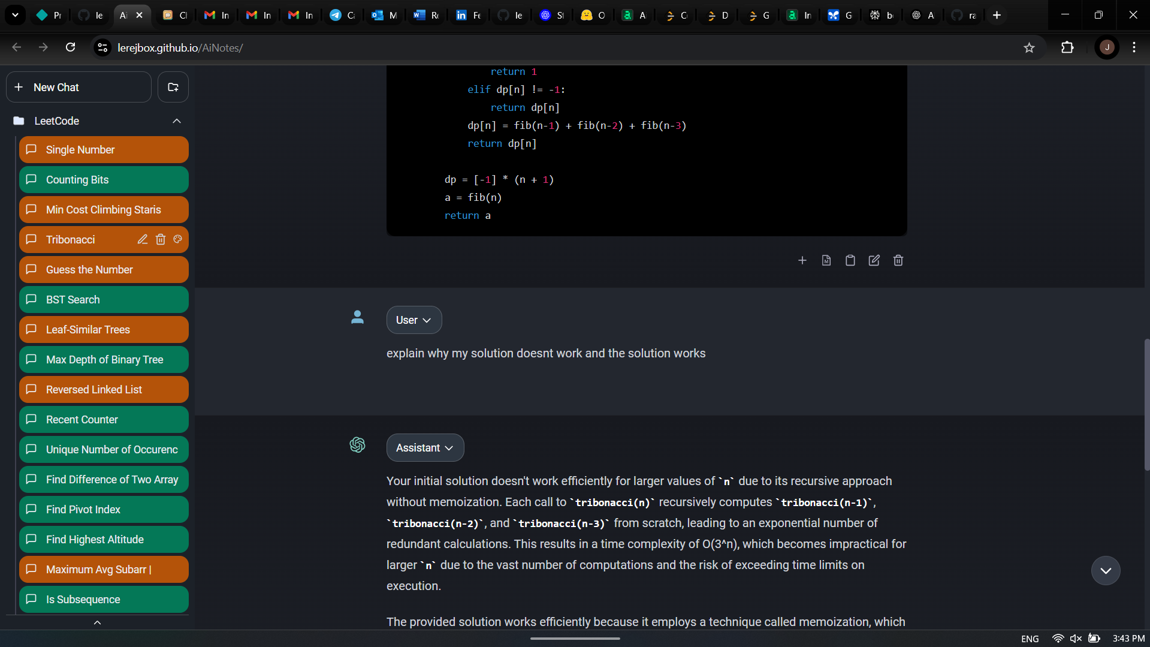
Task: Open the Guess the Number chat
Action: [x=104, y=270]
